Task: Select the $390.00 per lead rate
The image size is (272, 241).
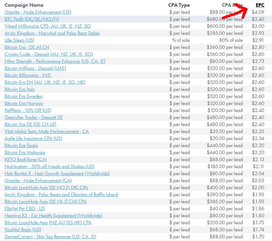Action: (x=225, y=195)
